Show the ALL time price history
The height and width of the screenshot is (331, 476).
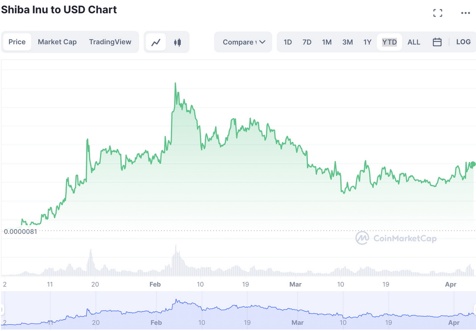coord(414,42)
